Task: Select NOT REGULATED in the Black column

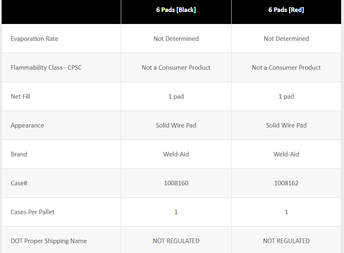Action: (176, 241)
